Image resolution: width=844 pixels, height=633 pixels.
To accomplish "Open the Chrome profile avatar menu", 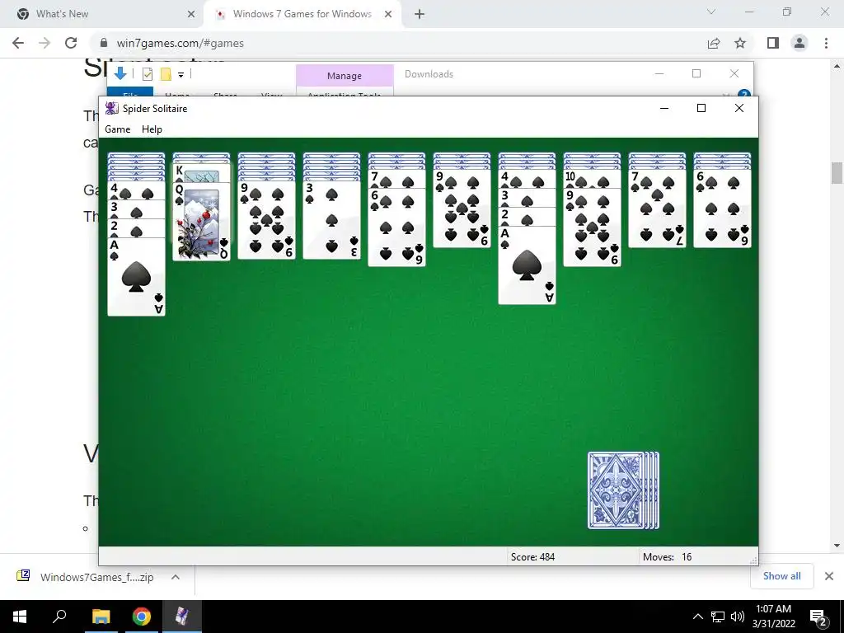I will pos(799,43).
